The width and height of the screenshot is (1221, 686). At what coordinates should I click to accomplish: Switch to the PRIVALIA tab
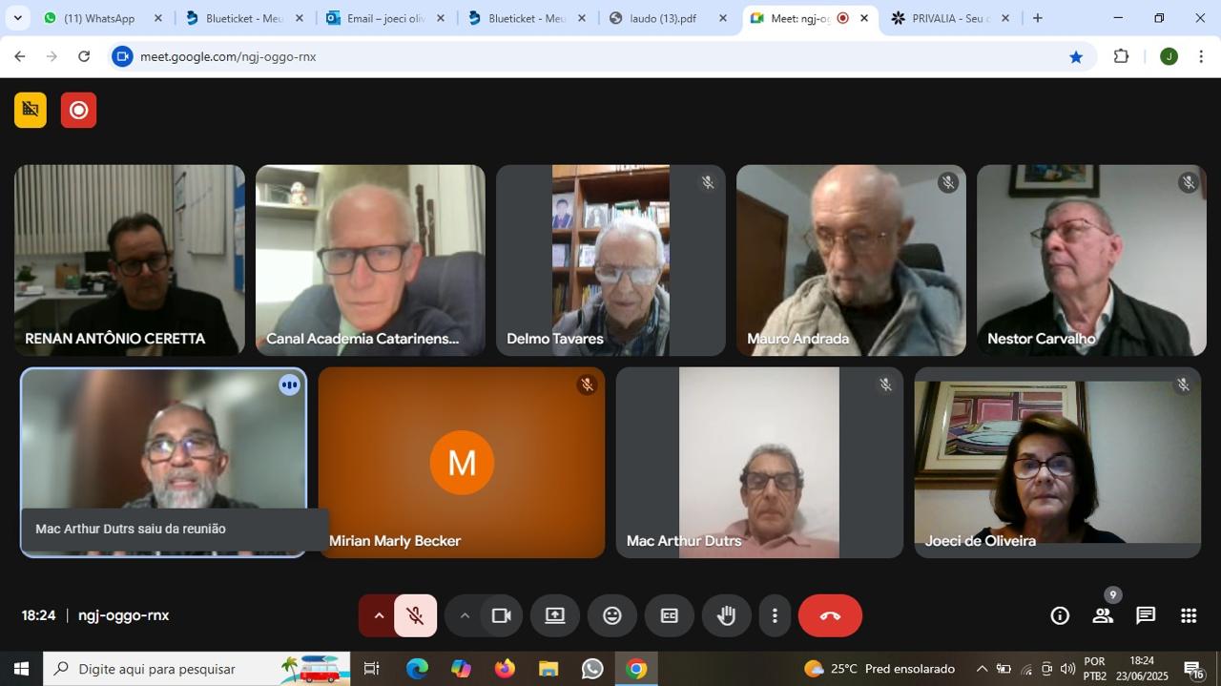[949, 18]
